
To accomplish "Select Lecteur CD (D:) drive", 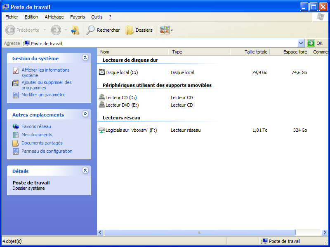I will [121, 98].
